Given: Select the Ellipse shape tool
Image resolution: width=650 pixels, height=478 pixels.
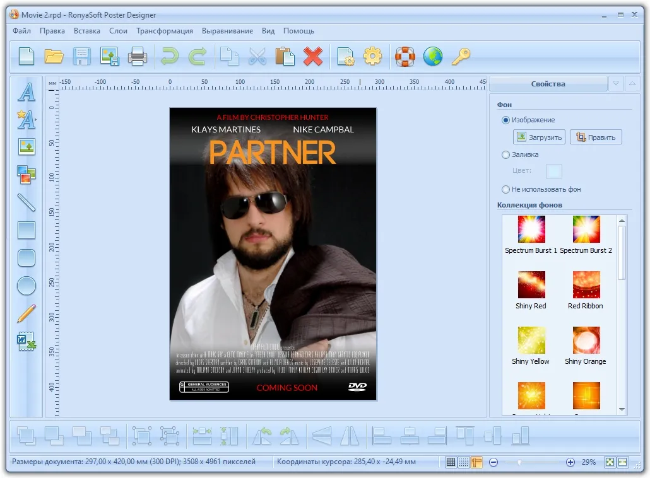Looking at the screenshot, I should (27, 286).
